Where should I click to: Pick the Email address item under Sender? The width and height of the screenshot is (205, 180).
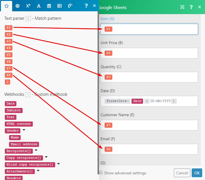tap(24, 144)
